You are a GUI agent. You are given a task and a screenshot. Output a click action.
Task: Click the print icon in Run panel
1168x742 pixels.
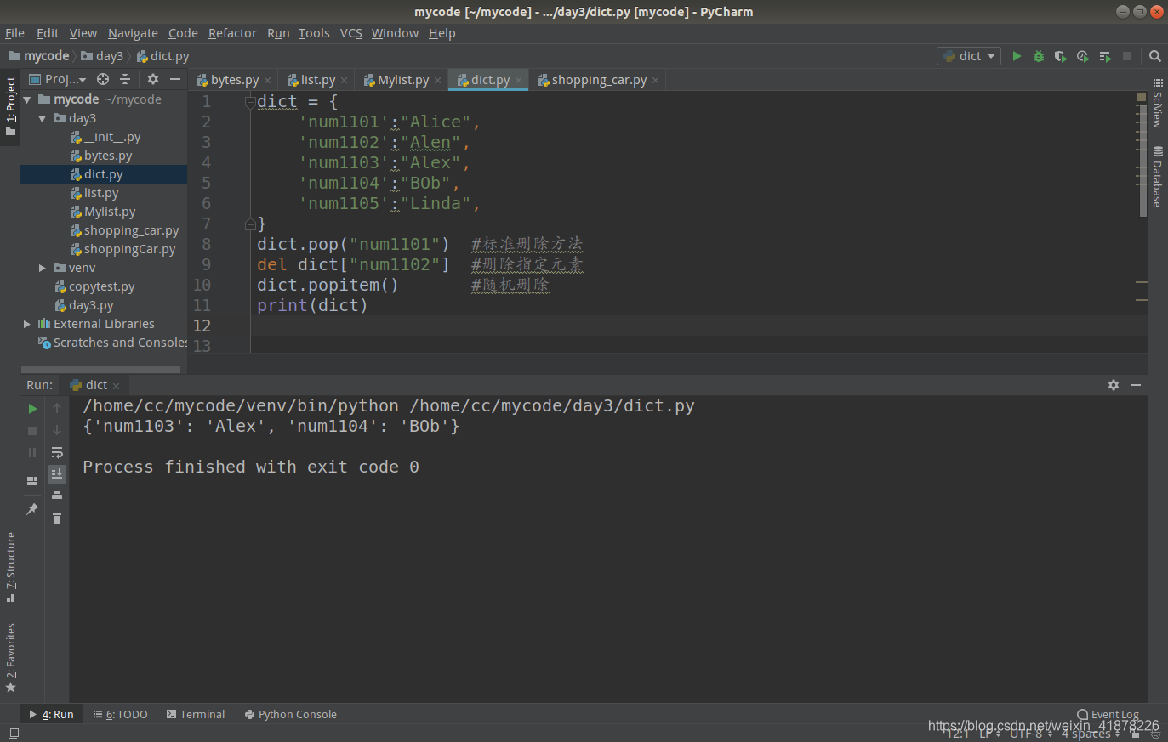[57, 496]
